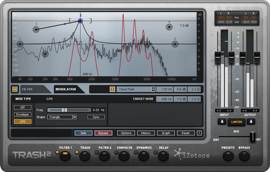Click input left peak value -0.3

click(x=220, y=17)
